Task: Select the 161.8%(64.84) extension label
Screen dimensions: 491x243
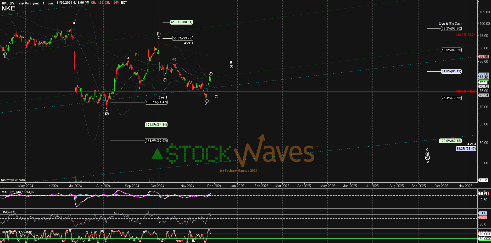Action: 156,125
